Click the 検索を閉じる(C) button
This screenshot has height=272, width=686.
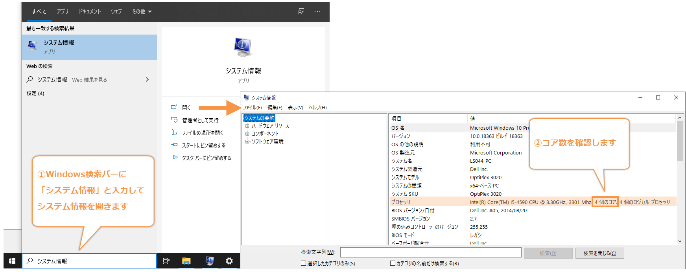(x=599, y=253)
